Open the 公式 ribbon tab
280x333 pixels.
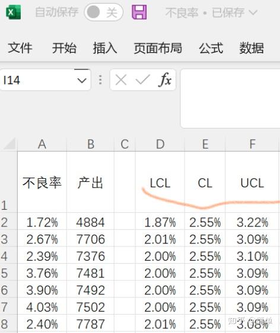[x=211, y=48]
